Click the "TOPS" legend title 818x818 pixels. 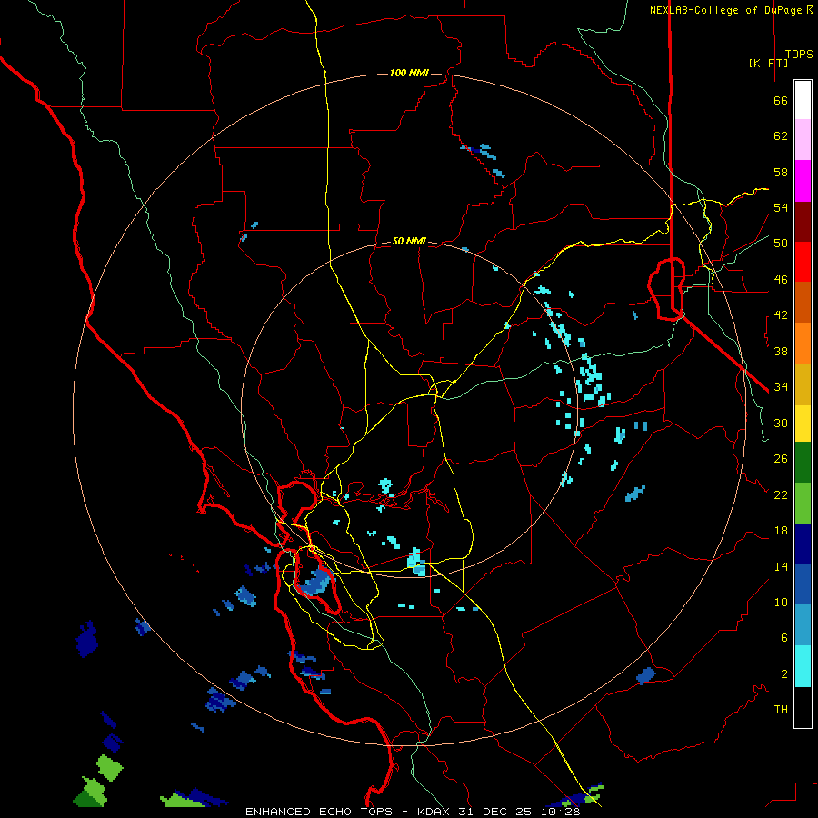pos(799,54)
